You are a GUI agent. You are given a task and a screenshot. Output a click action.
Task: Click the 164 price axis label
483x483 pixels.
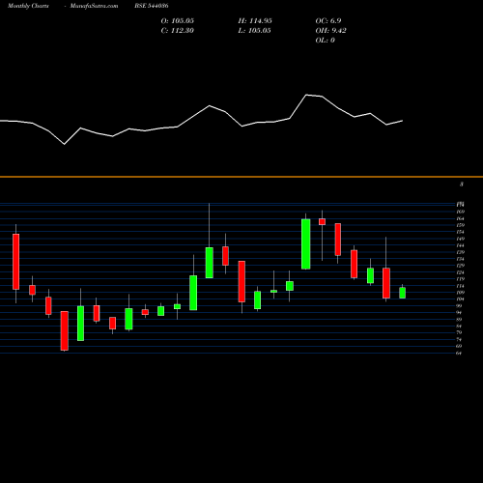click(461, 218)
